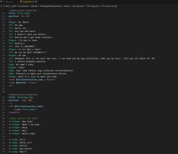Open the Assets breadcrumb folder
This screenshot has height=154, width=178.
click(67, 6)
